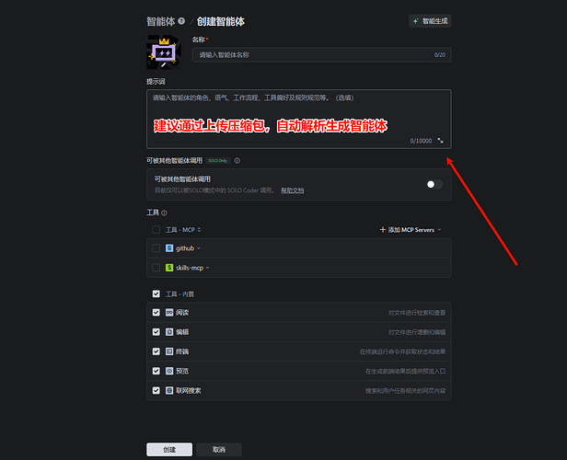Uncheck the 工具 - 内置 checkbox
The height and width of the screenshot is (460, 567).
click(156, 293)
